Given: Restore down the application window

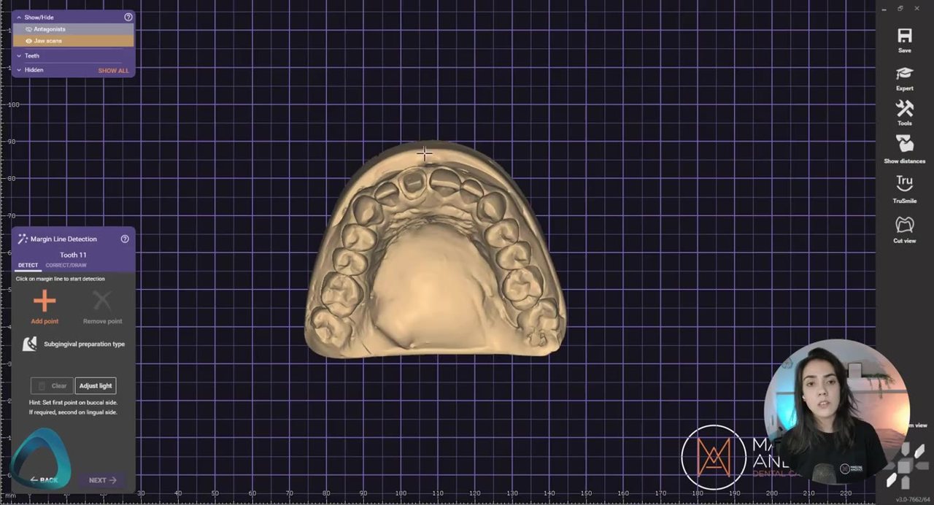Looking at the screenshot, I should [900, 8].
